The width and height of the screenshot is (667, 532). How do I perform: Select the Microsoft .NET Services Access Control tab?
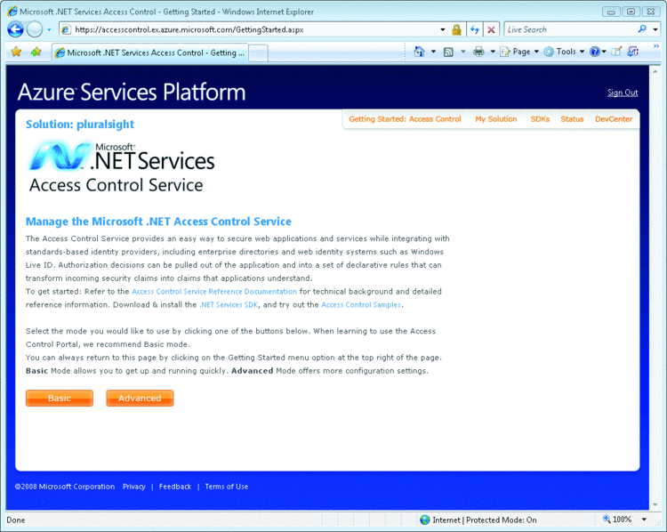pyautogui.click(x=150, y=52)
